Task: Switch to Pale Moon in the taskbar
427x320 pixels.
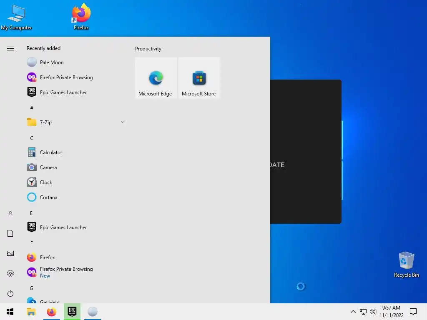Action: coord(93,312)
